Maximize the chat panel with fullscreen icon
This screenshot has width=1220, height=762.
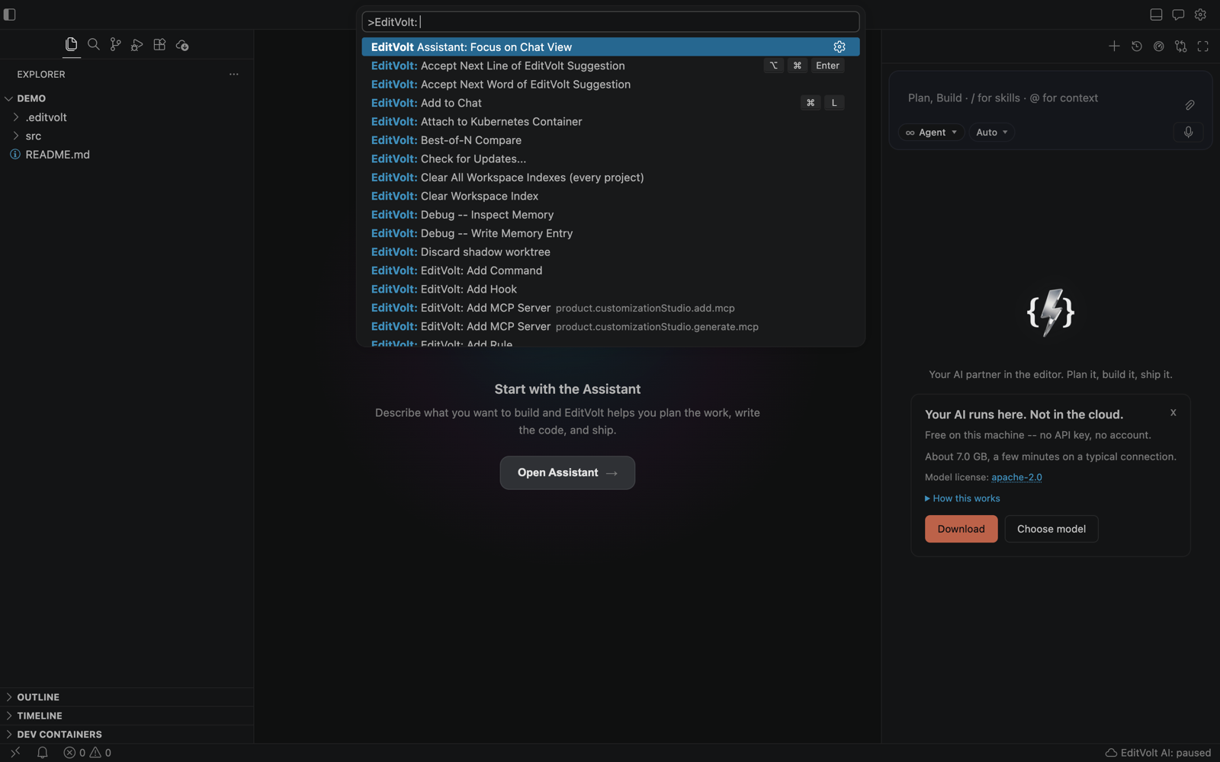click(1203, 46)
